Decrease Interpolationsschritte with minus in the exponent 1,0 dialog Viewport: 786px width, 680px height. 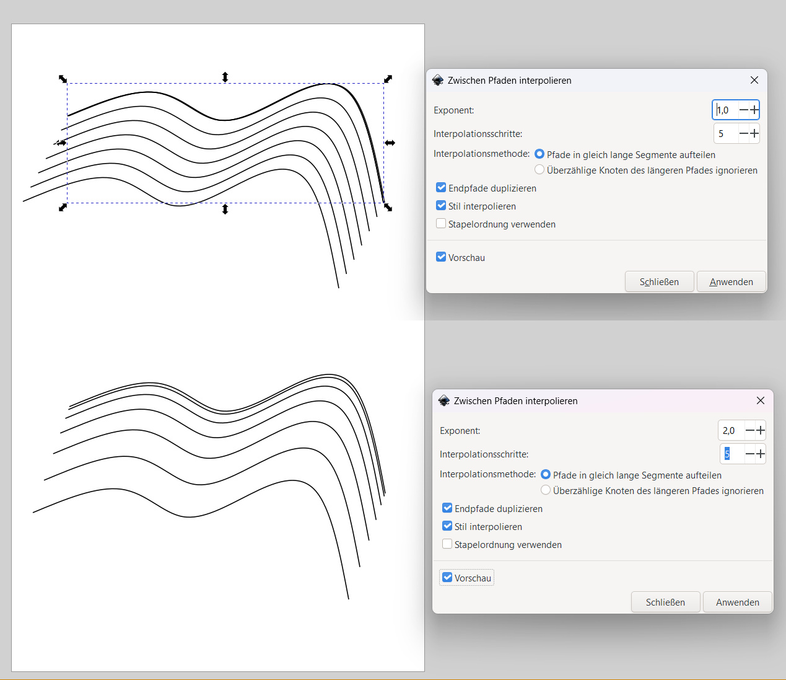[743, 134]
